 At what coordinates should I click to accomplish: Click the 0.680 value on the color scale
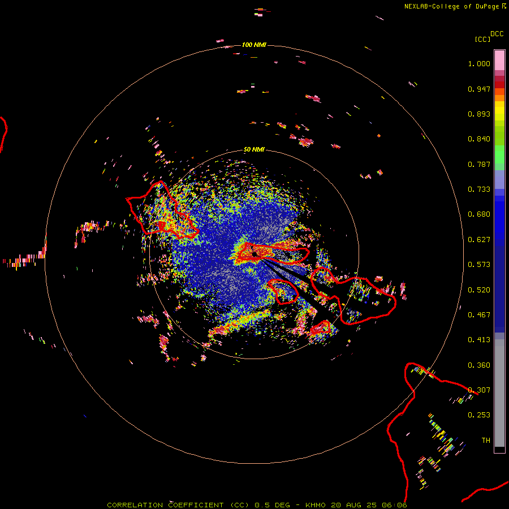point(479,214)
